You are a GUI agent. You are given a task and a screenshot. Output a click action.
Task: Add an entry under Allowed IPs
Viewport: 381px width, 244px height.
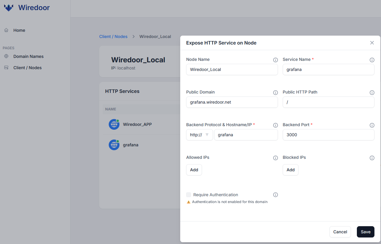[194, 170]
